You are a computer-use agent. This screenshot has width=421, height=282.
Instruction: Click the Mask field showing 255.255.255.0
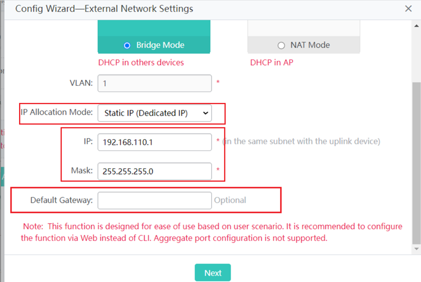(155, 171)
